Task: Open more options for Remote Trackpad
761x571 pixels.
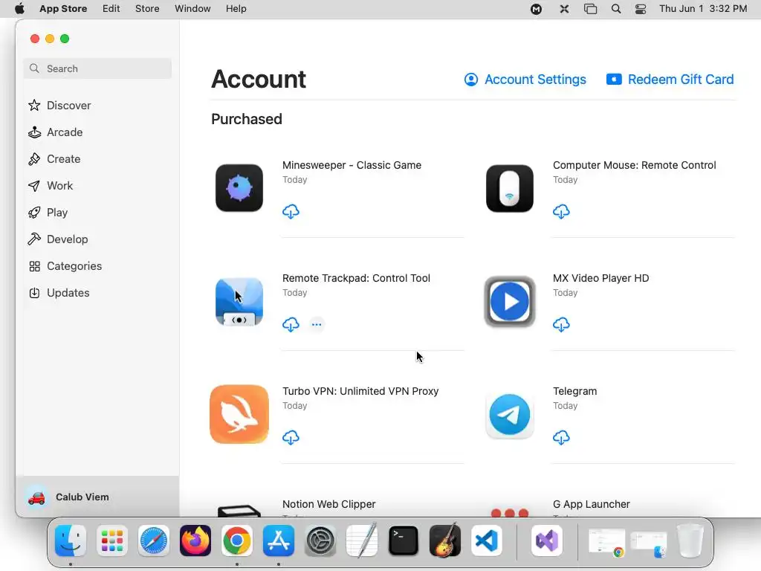Action: [317, 324]
